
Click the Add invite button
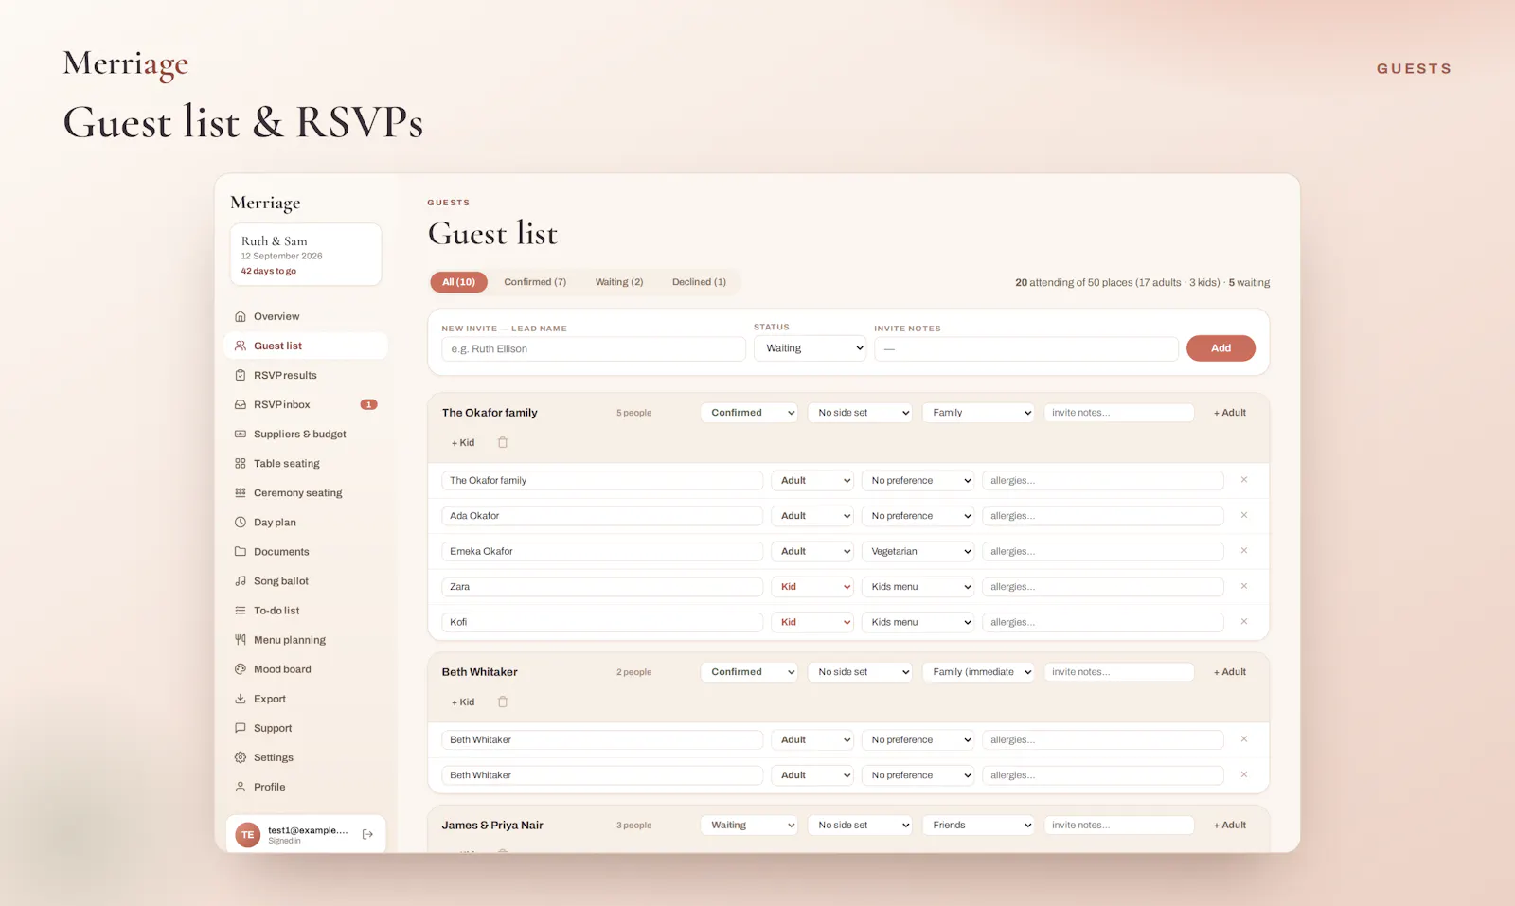pyautogui.click(x=1221, y=348)
